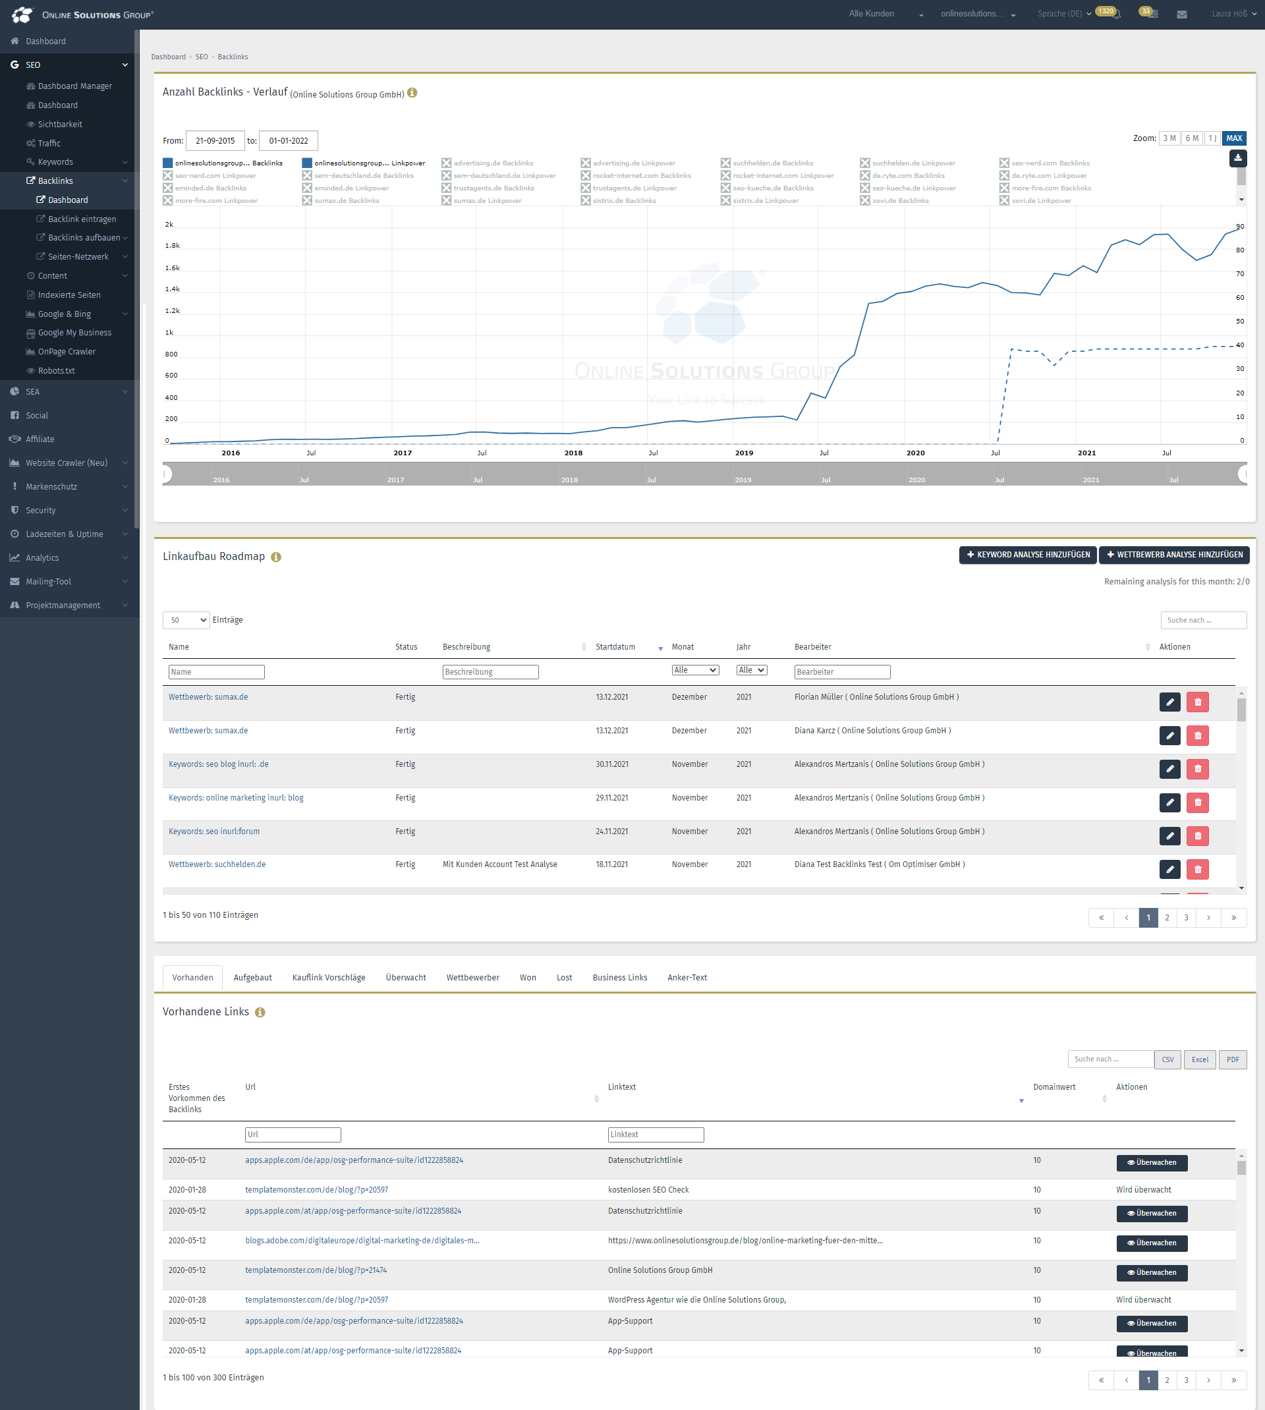The height and width of the screenshot is (1410, 1265).
Task: Switch to the Aufgebaut tab
Action: 252,977
